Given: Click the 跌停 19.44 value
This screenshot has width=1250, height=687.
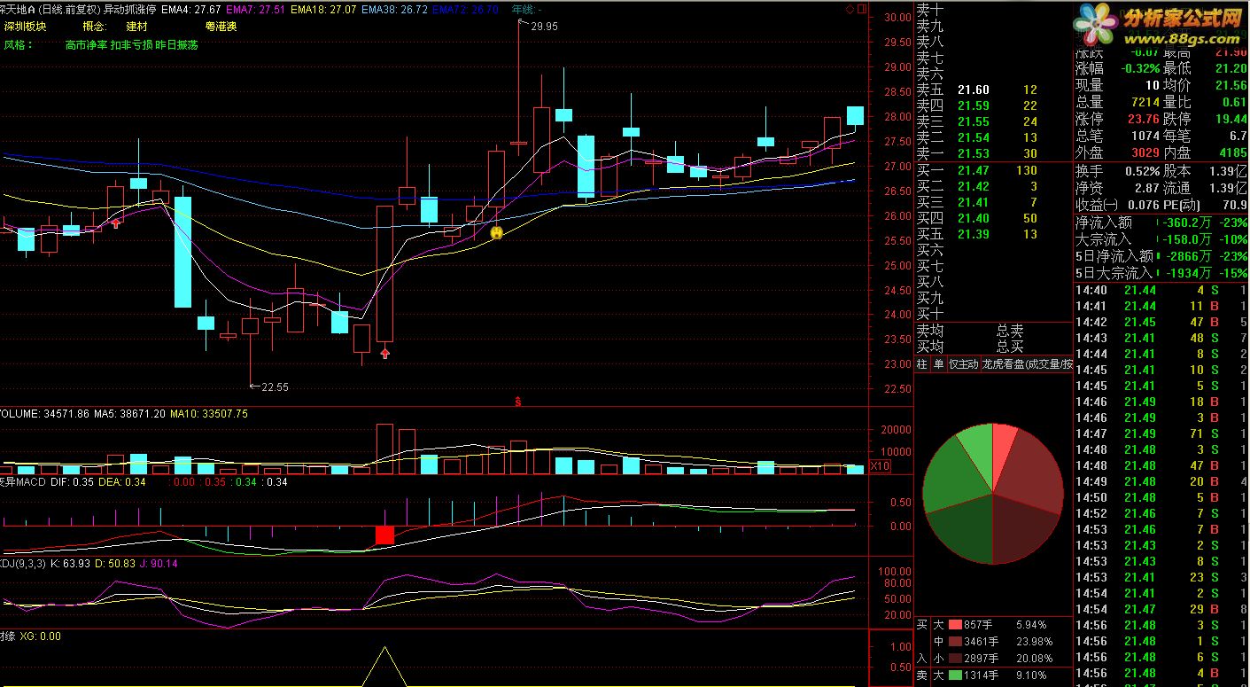Looking at the screenshot, I should pos(1231,119).
